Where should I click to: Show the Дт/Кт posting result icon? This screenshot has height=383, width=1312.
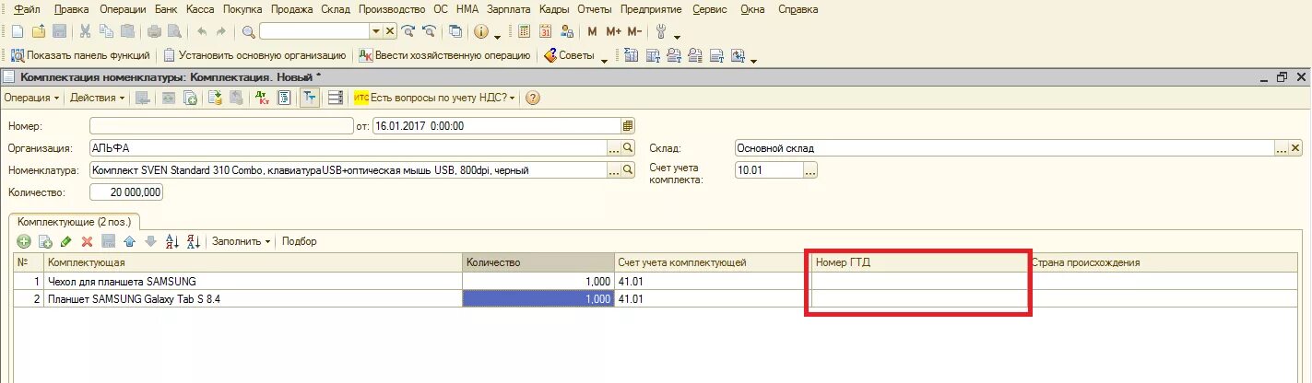(261, 98)
